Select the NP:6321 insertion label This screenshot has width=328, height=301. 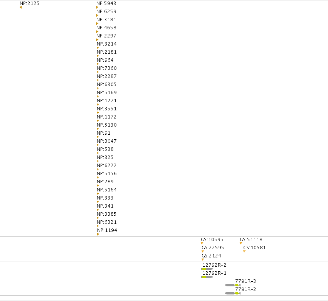tap(107, 222)
